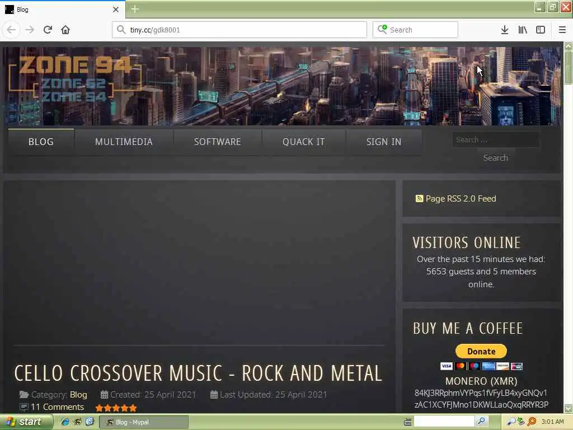The image size is (573, 430).
Task: Open the library bookmarks icon
Action: (523, 30)
